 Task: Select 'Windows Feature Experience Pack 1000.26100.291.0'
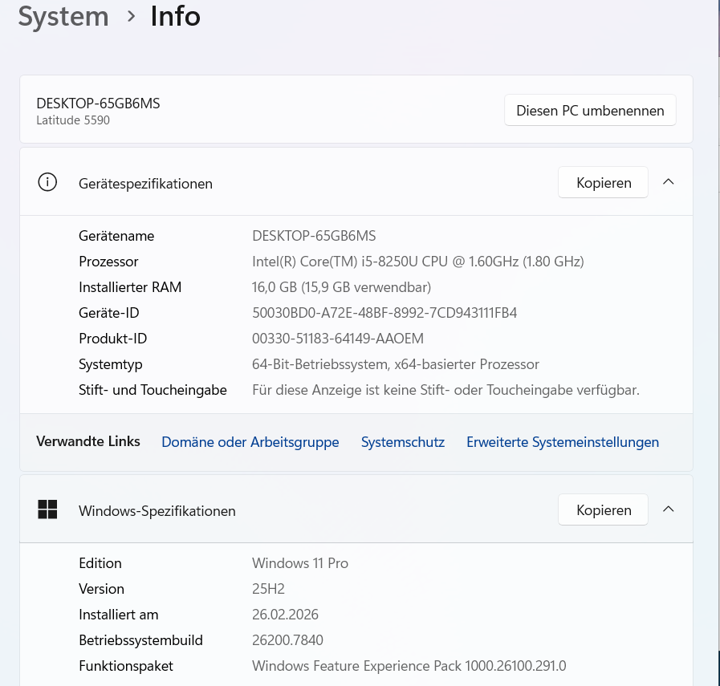click(409, 666)
